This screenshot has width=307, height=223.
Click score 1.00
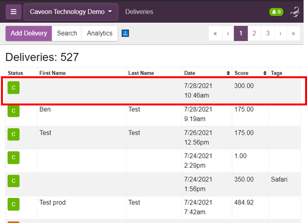click(x=240, y=156)
